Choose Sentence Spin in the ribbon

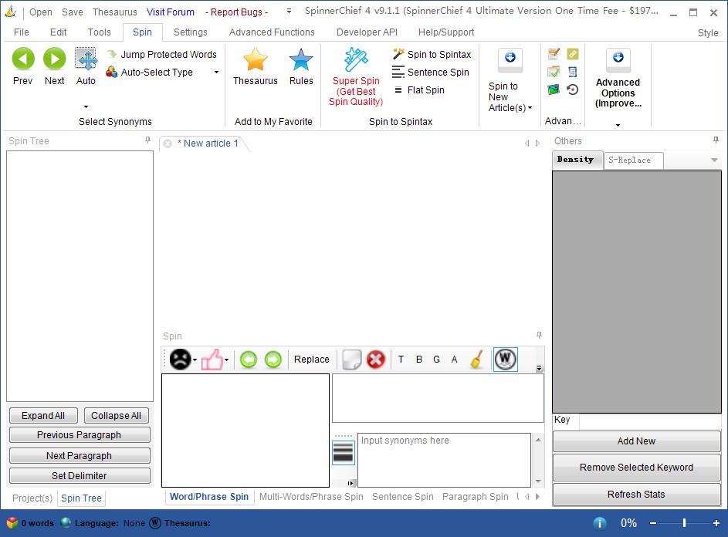(431, 72)
